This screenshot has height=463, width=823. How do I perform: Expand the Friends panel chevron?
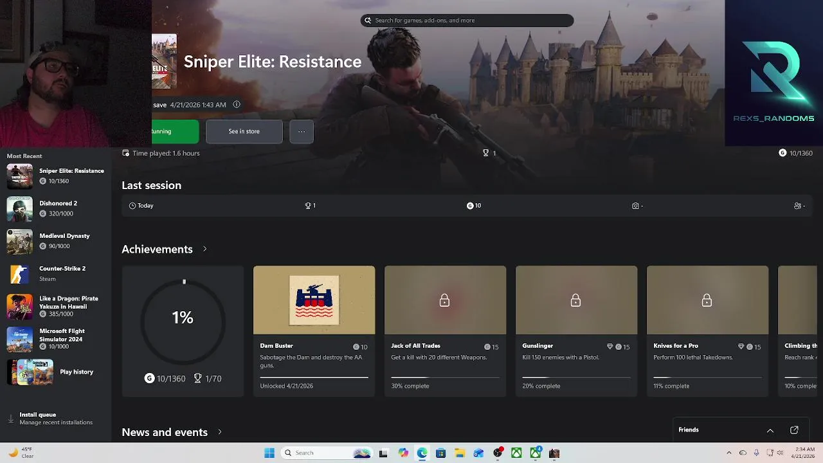(x=770, y=430)
